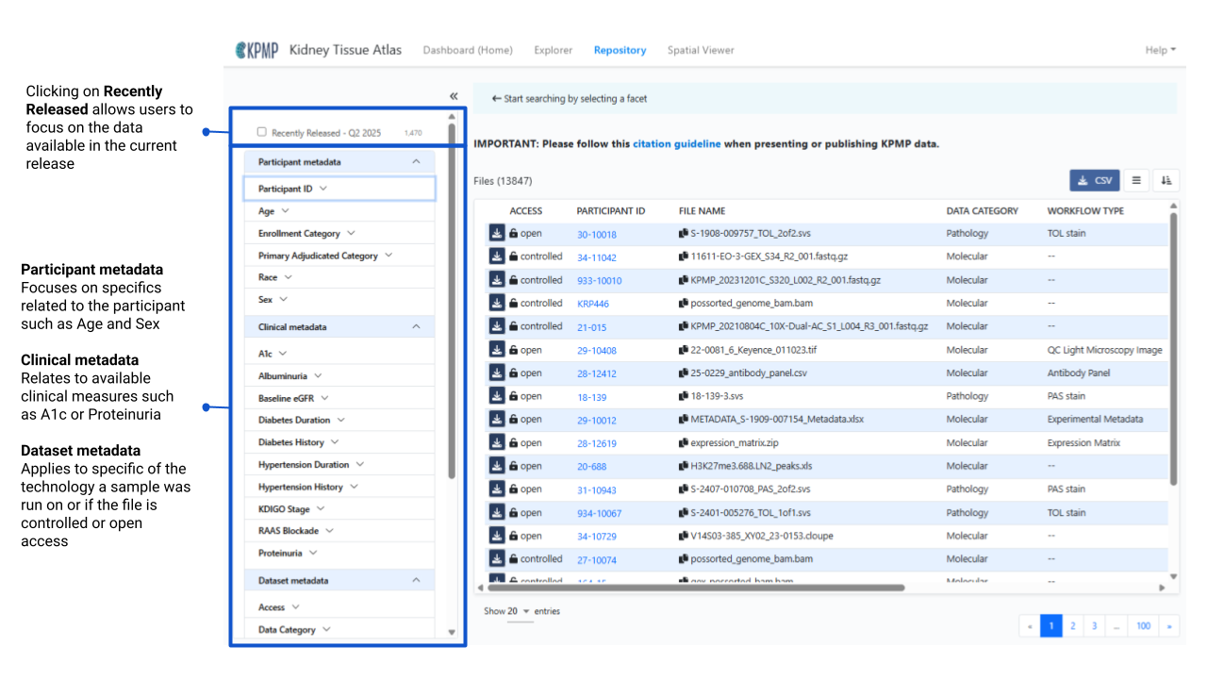Collapse the Dataset metadata section
1207x679 pixels.
(x=417, y=580)
